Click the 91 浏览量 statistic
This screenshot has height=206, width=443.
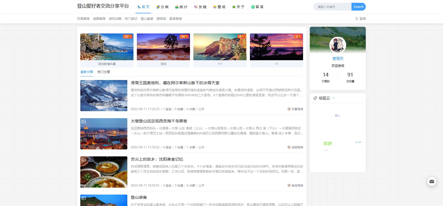click(350, 77)
